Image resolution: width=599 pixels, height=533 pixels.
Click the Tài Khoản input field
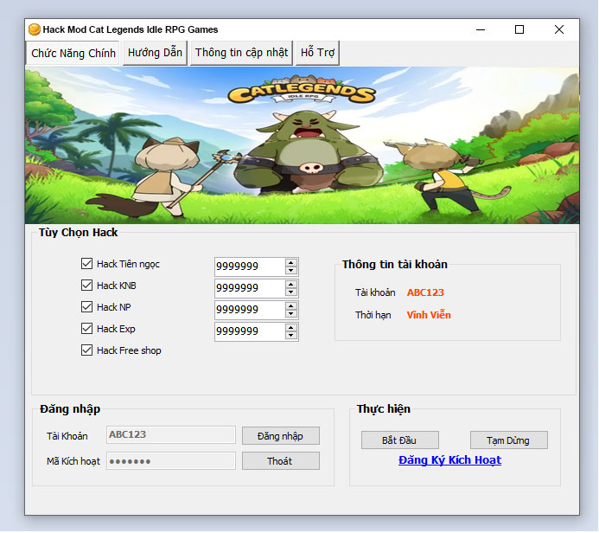(171, 434)
